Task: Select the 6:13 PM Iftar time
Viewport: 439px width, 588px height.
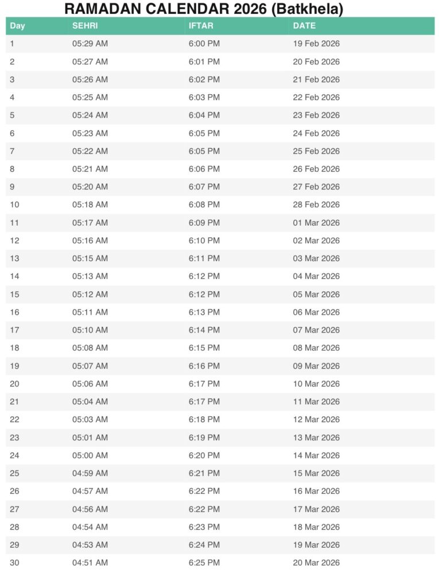Action: pos(204,312)
